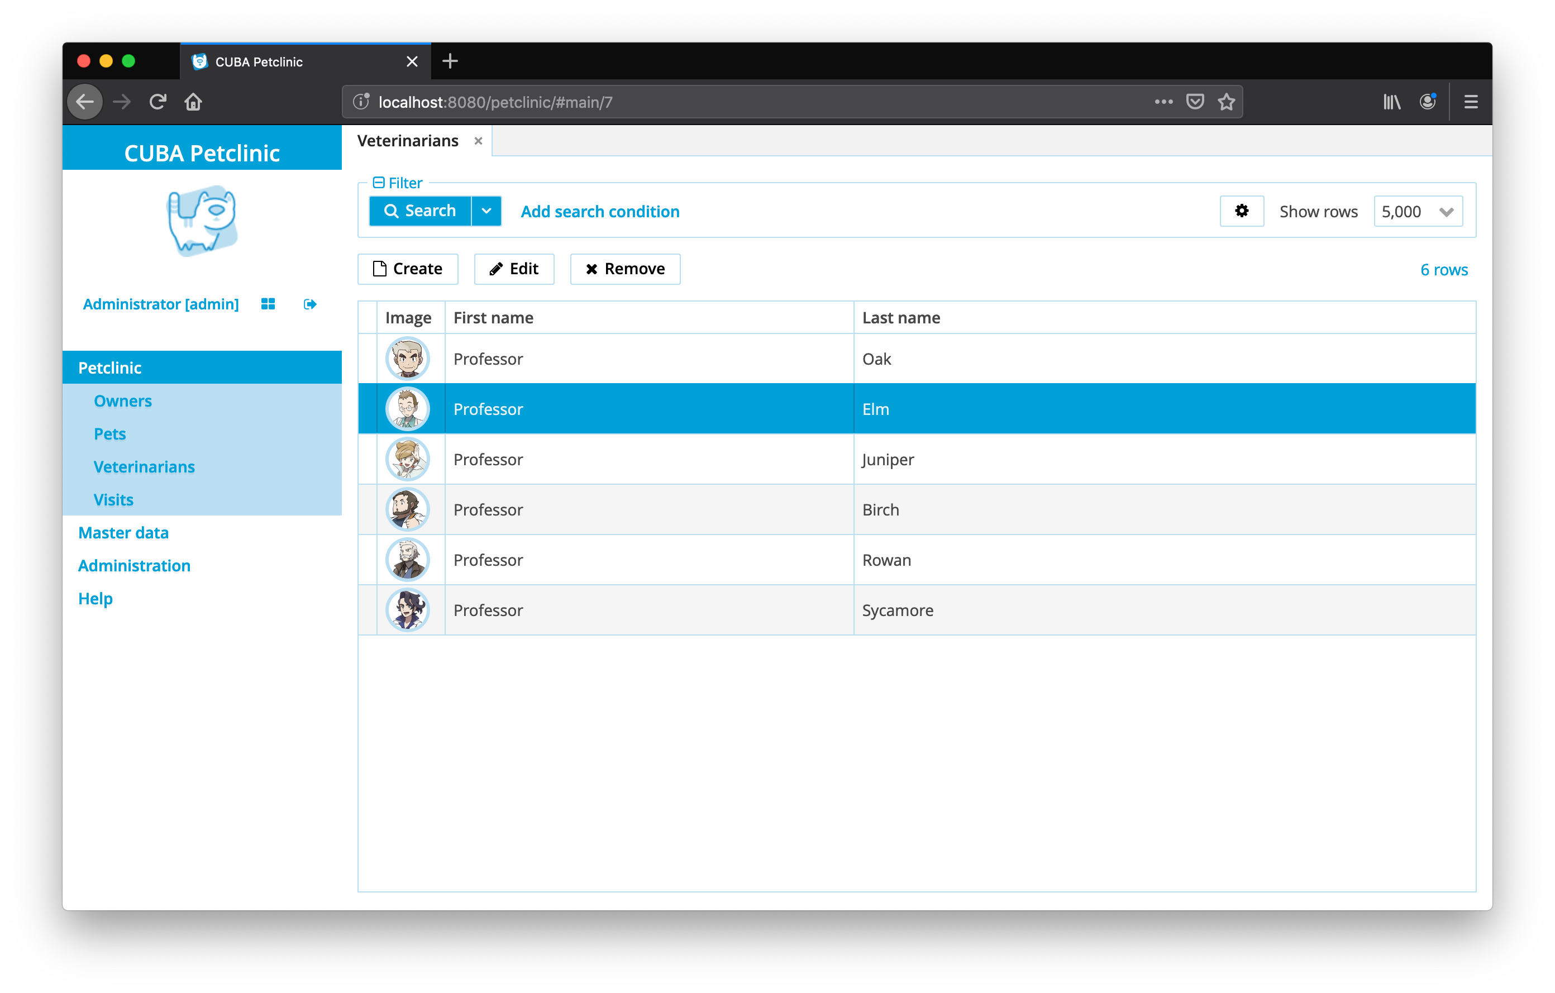Click Professor Rowan's avatar image
Image resolution: width=1555 pixels, height=993 pixels.
point(408,560)
